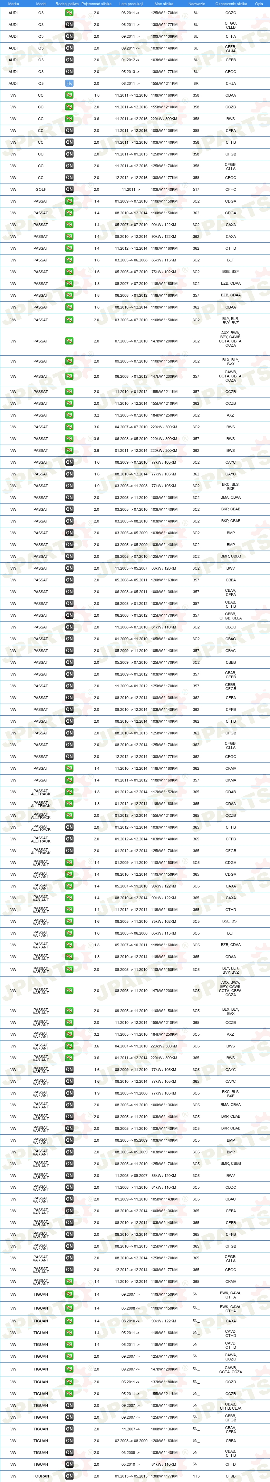The height and width of the screenshot is (1482, 270).
Task: Click diesel ON icon in Passat 88kW BWV row
Action: pyautogui.click(x=69, y=569)
